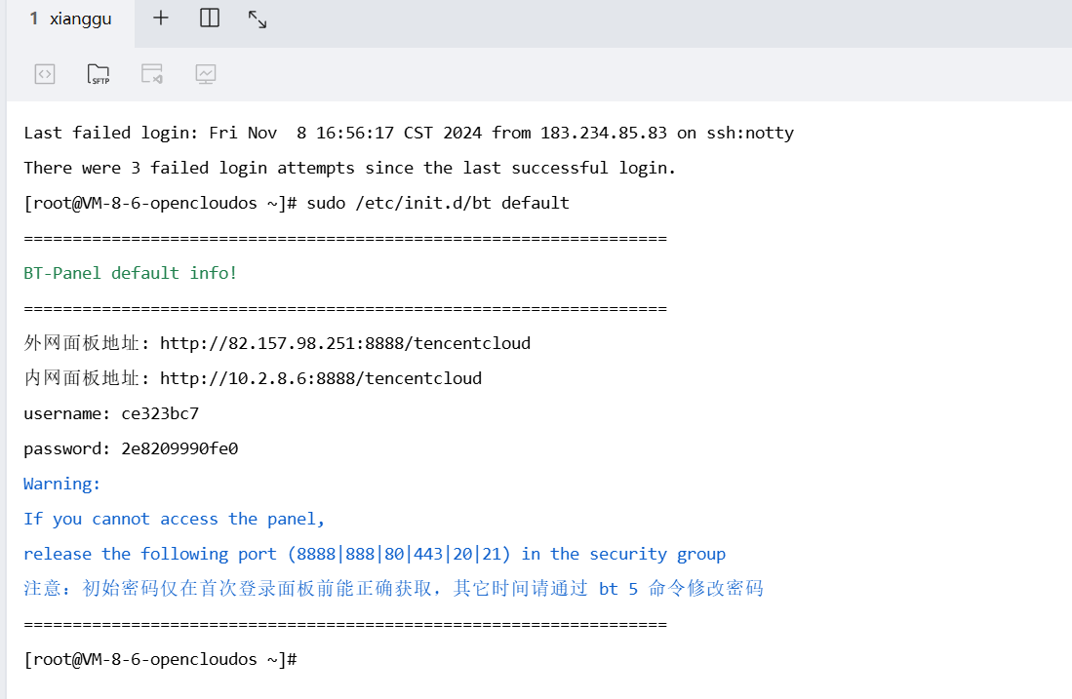The height and width of the screenshot is (699, 1072).
Task: Switch to the xianggu session tab
Action: coord(71,19)
